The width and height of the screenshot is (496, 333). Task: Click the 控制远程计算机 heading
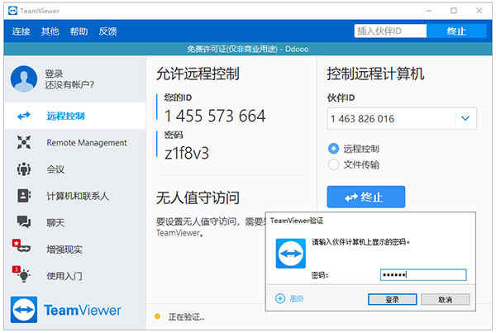[x=375, y=74]
